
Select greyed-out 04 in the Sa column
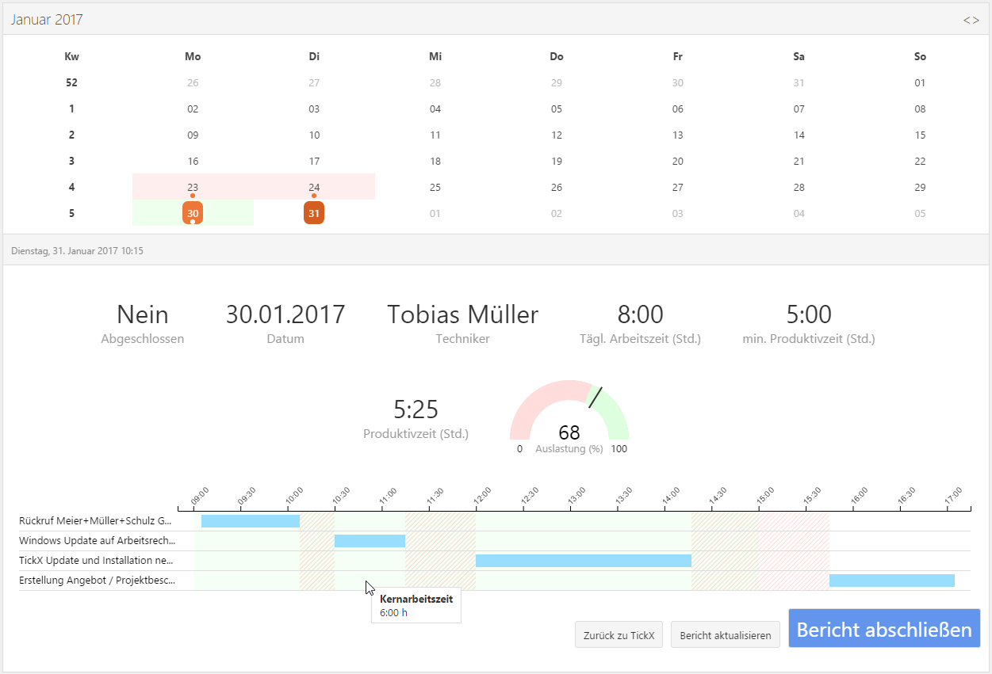pyautogui.click(x=799, y=214)
